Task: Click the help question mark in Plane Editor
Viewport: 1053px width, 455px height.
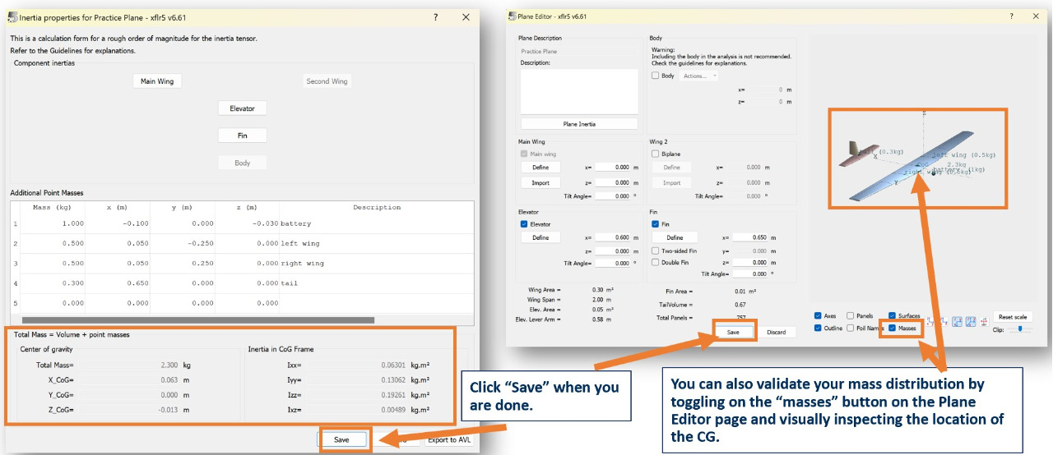Action: (x=1011, y=16)
